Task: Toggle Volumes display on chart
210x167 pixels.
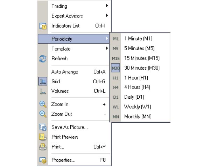Action: 60,91
